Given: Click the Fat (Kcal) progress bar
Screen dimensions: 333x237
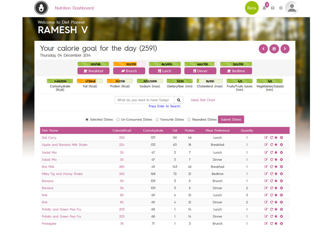Looking at the screenshot, I should [x=90, y=81].
